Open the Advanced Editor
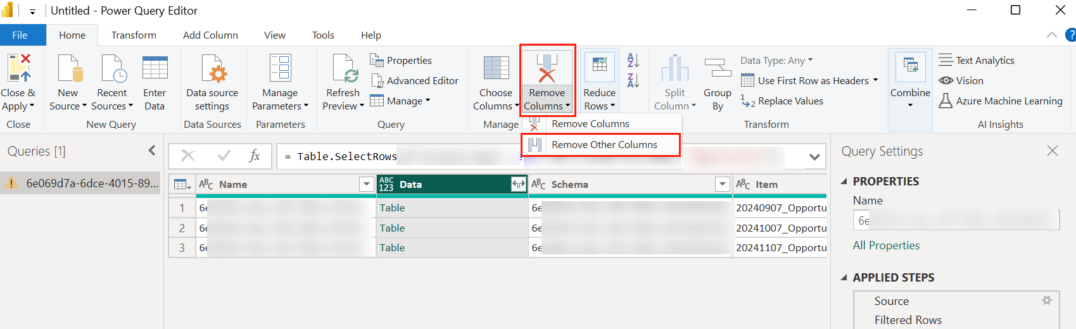Image resolution: width=1076 pixels, height=329 pixels. tap(415, 81)
